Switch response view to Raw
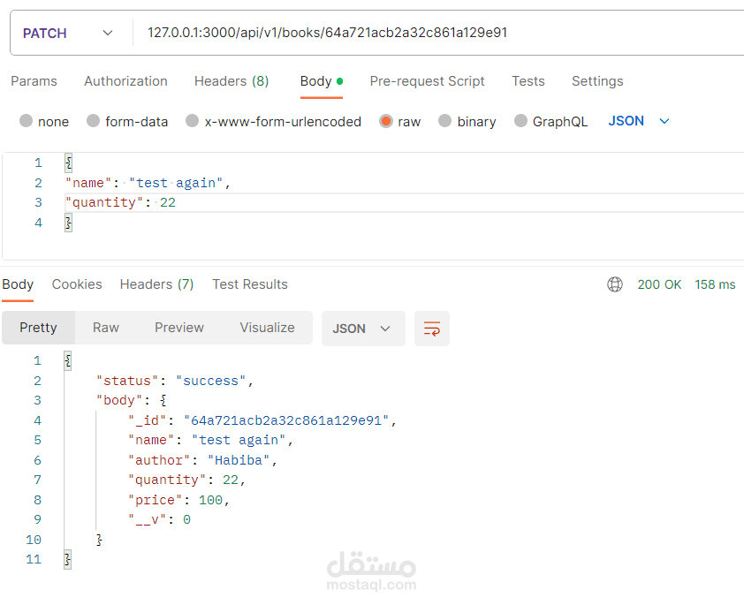This screenshot has height=605, width=744. click(106, 328)
